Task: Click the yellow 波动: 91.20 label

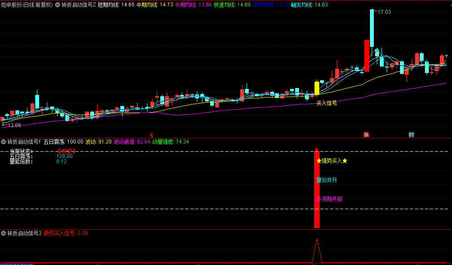Action: pyautogui.click(x=98, y=141)
